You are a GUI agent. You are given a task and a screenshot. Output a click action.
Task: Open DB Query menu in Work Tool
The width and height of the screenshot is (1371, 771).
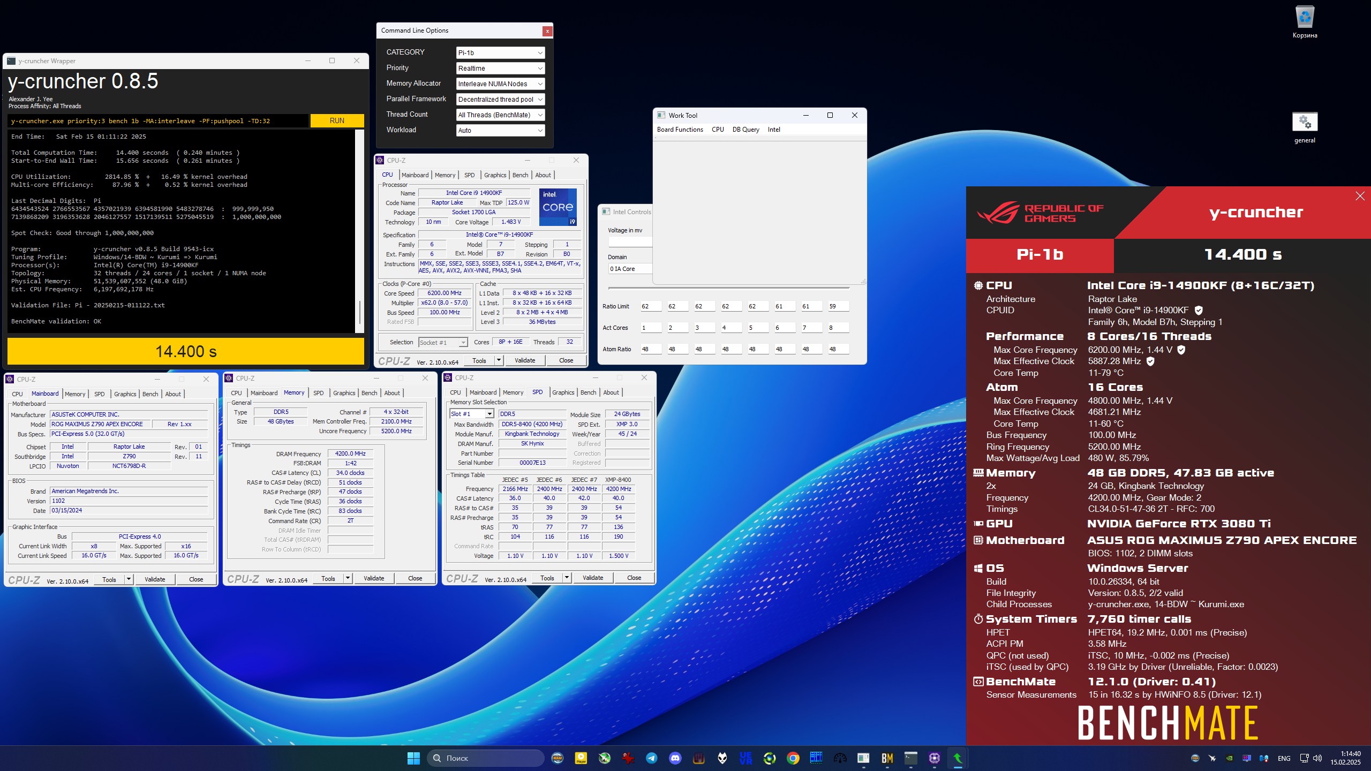[x=745, y=130]
